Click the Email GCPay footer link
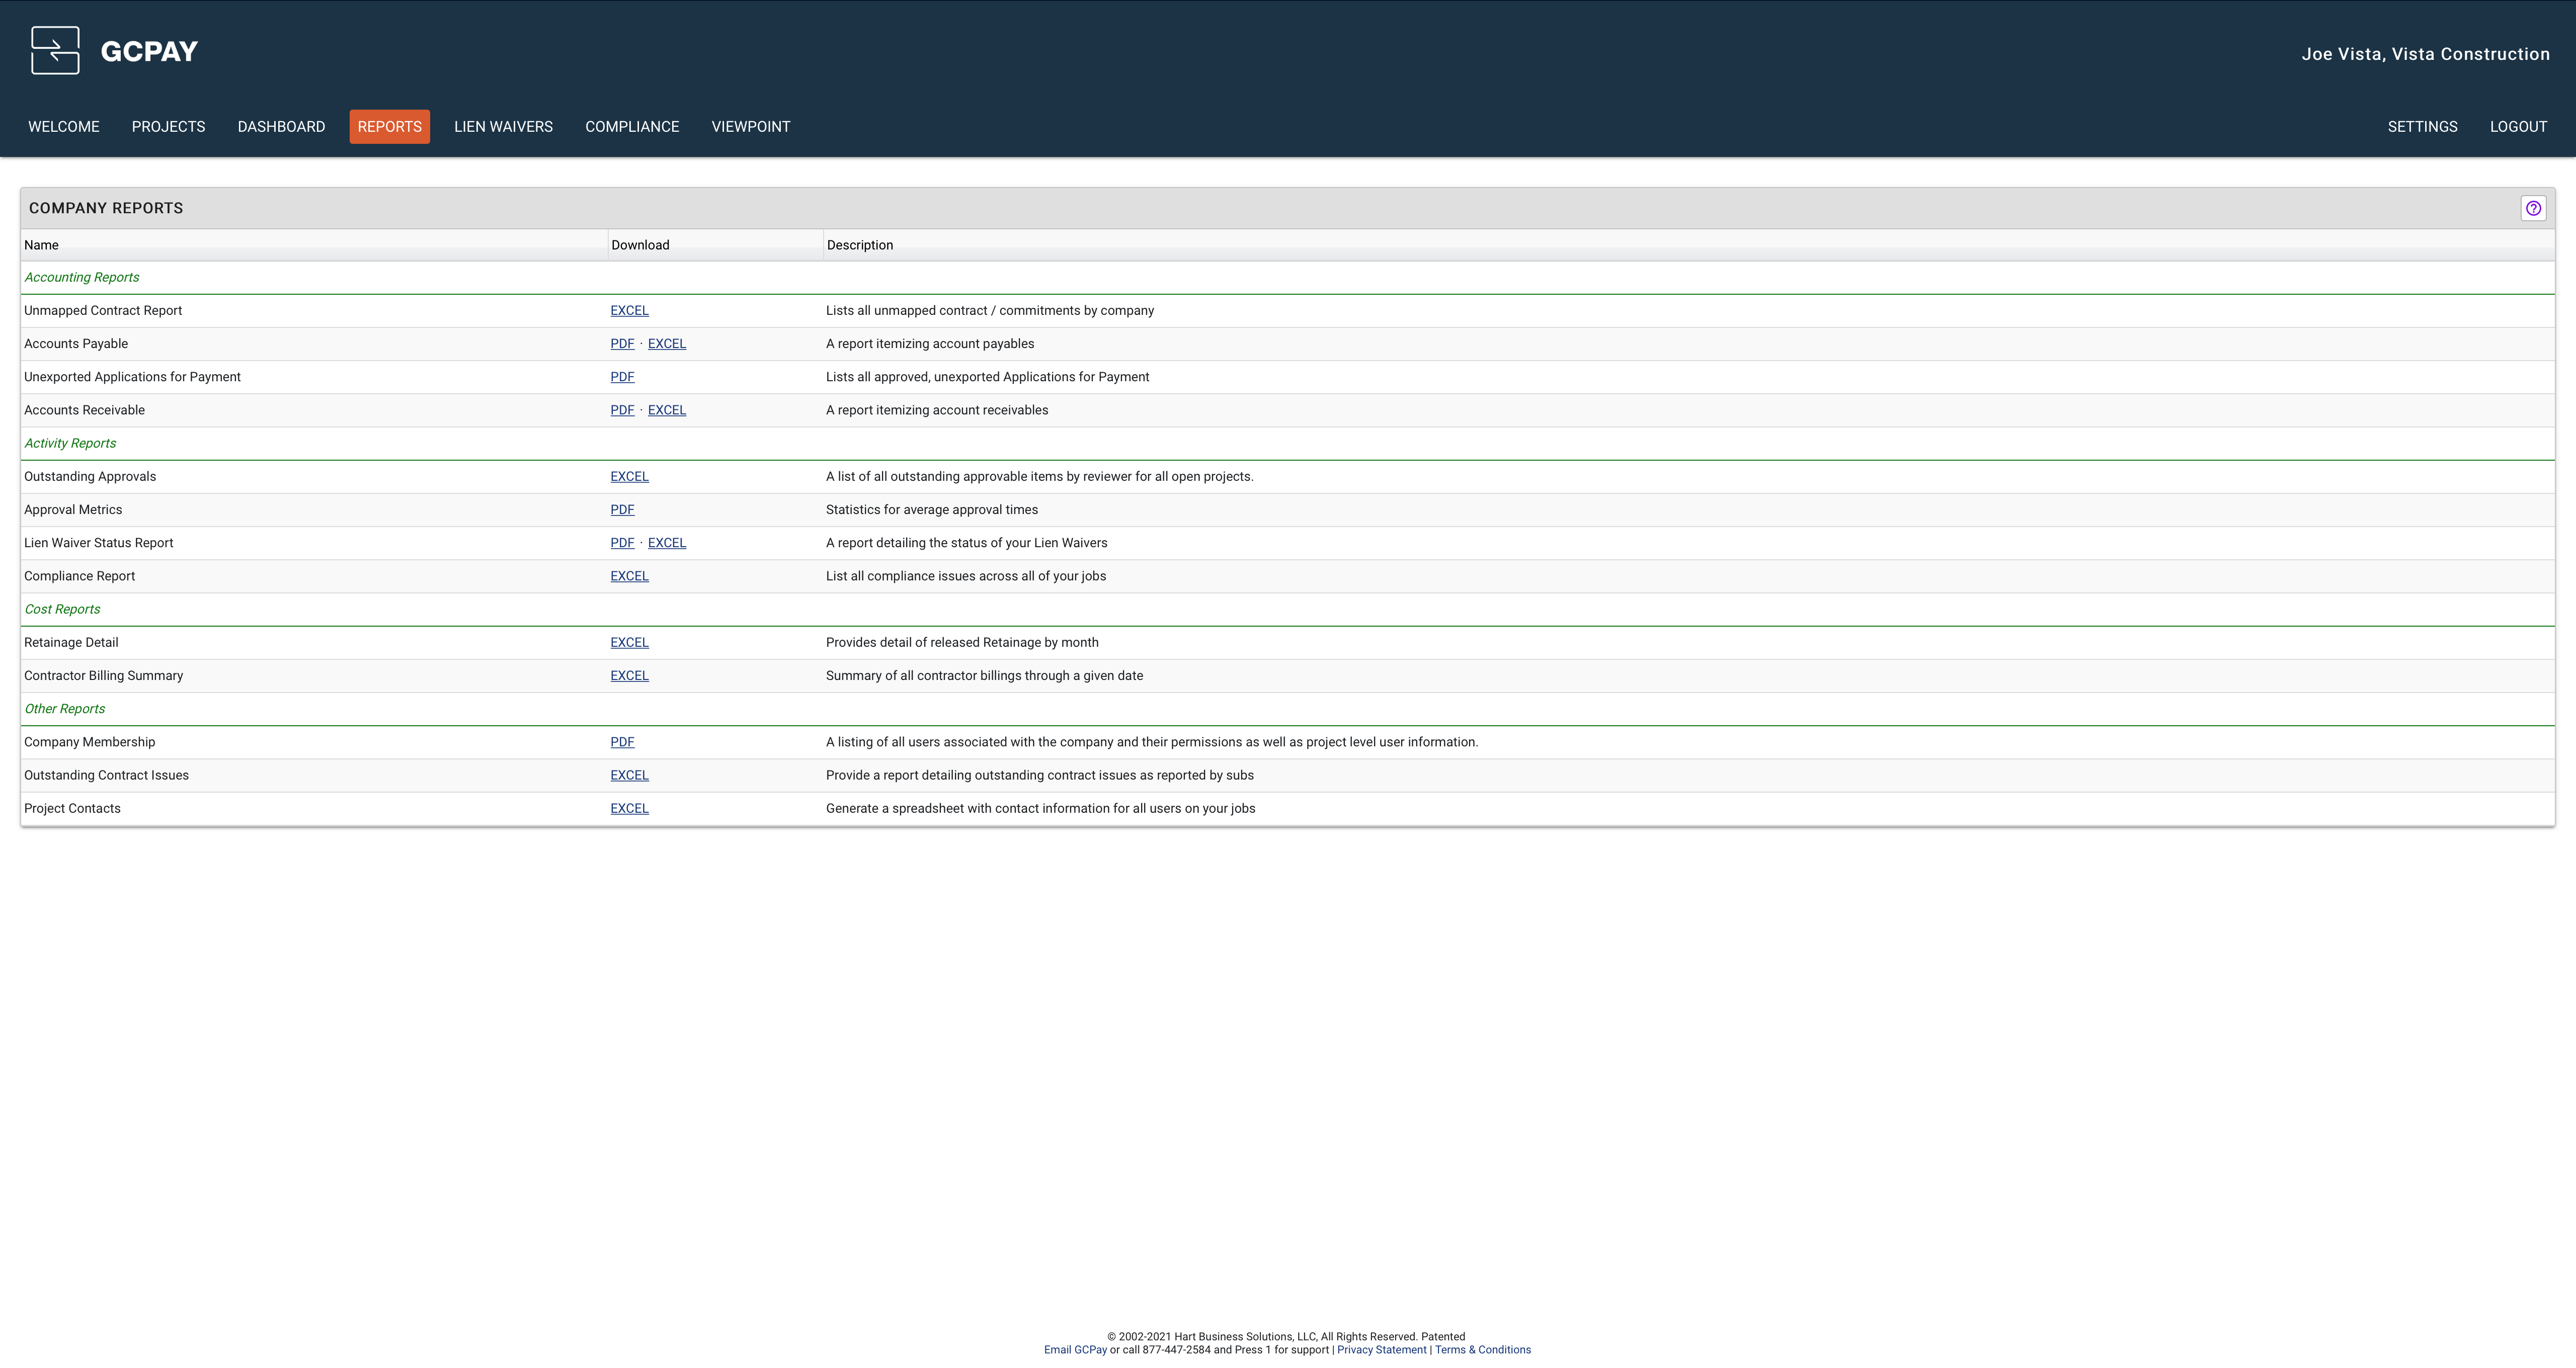The width and height of the screenshot is (2576, 1368). click(1075, 1350)
